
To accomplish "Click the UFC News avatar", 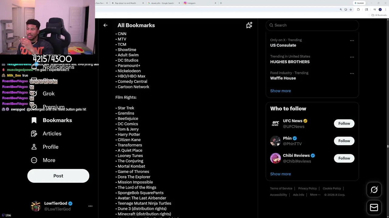I will click(x=275, y=124).
